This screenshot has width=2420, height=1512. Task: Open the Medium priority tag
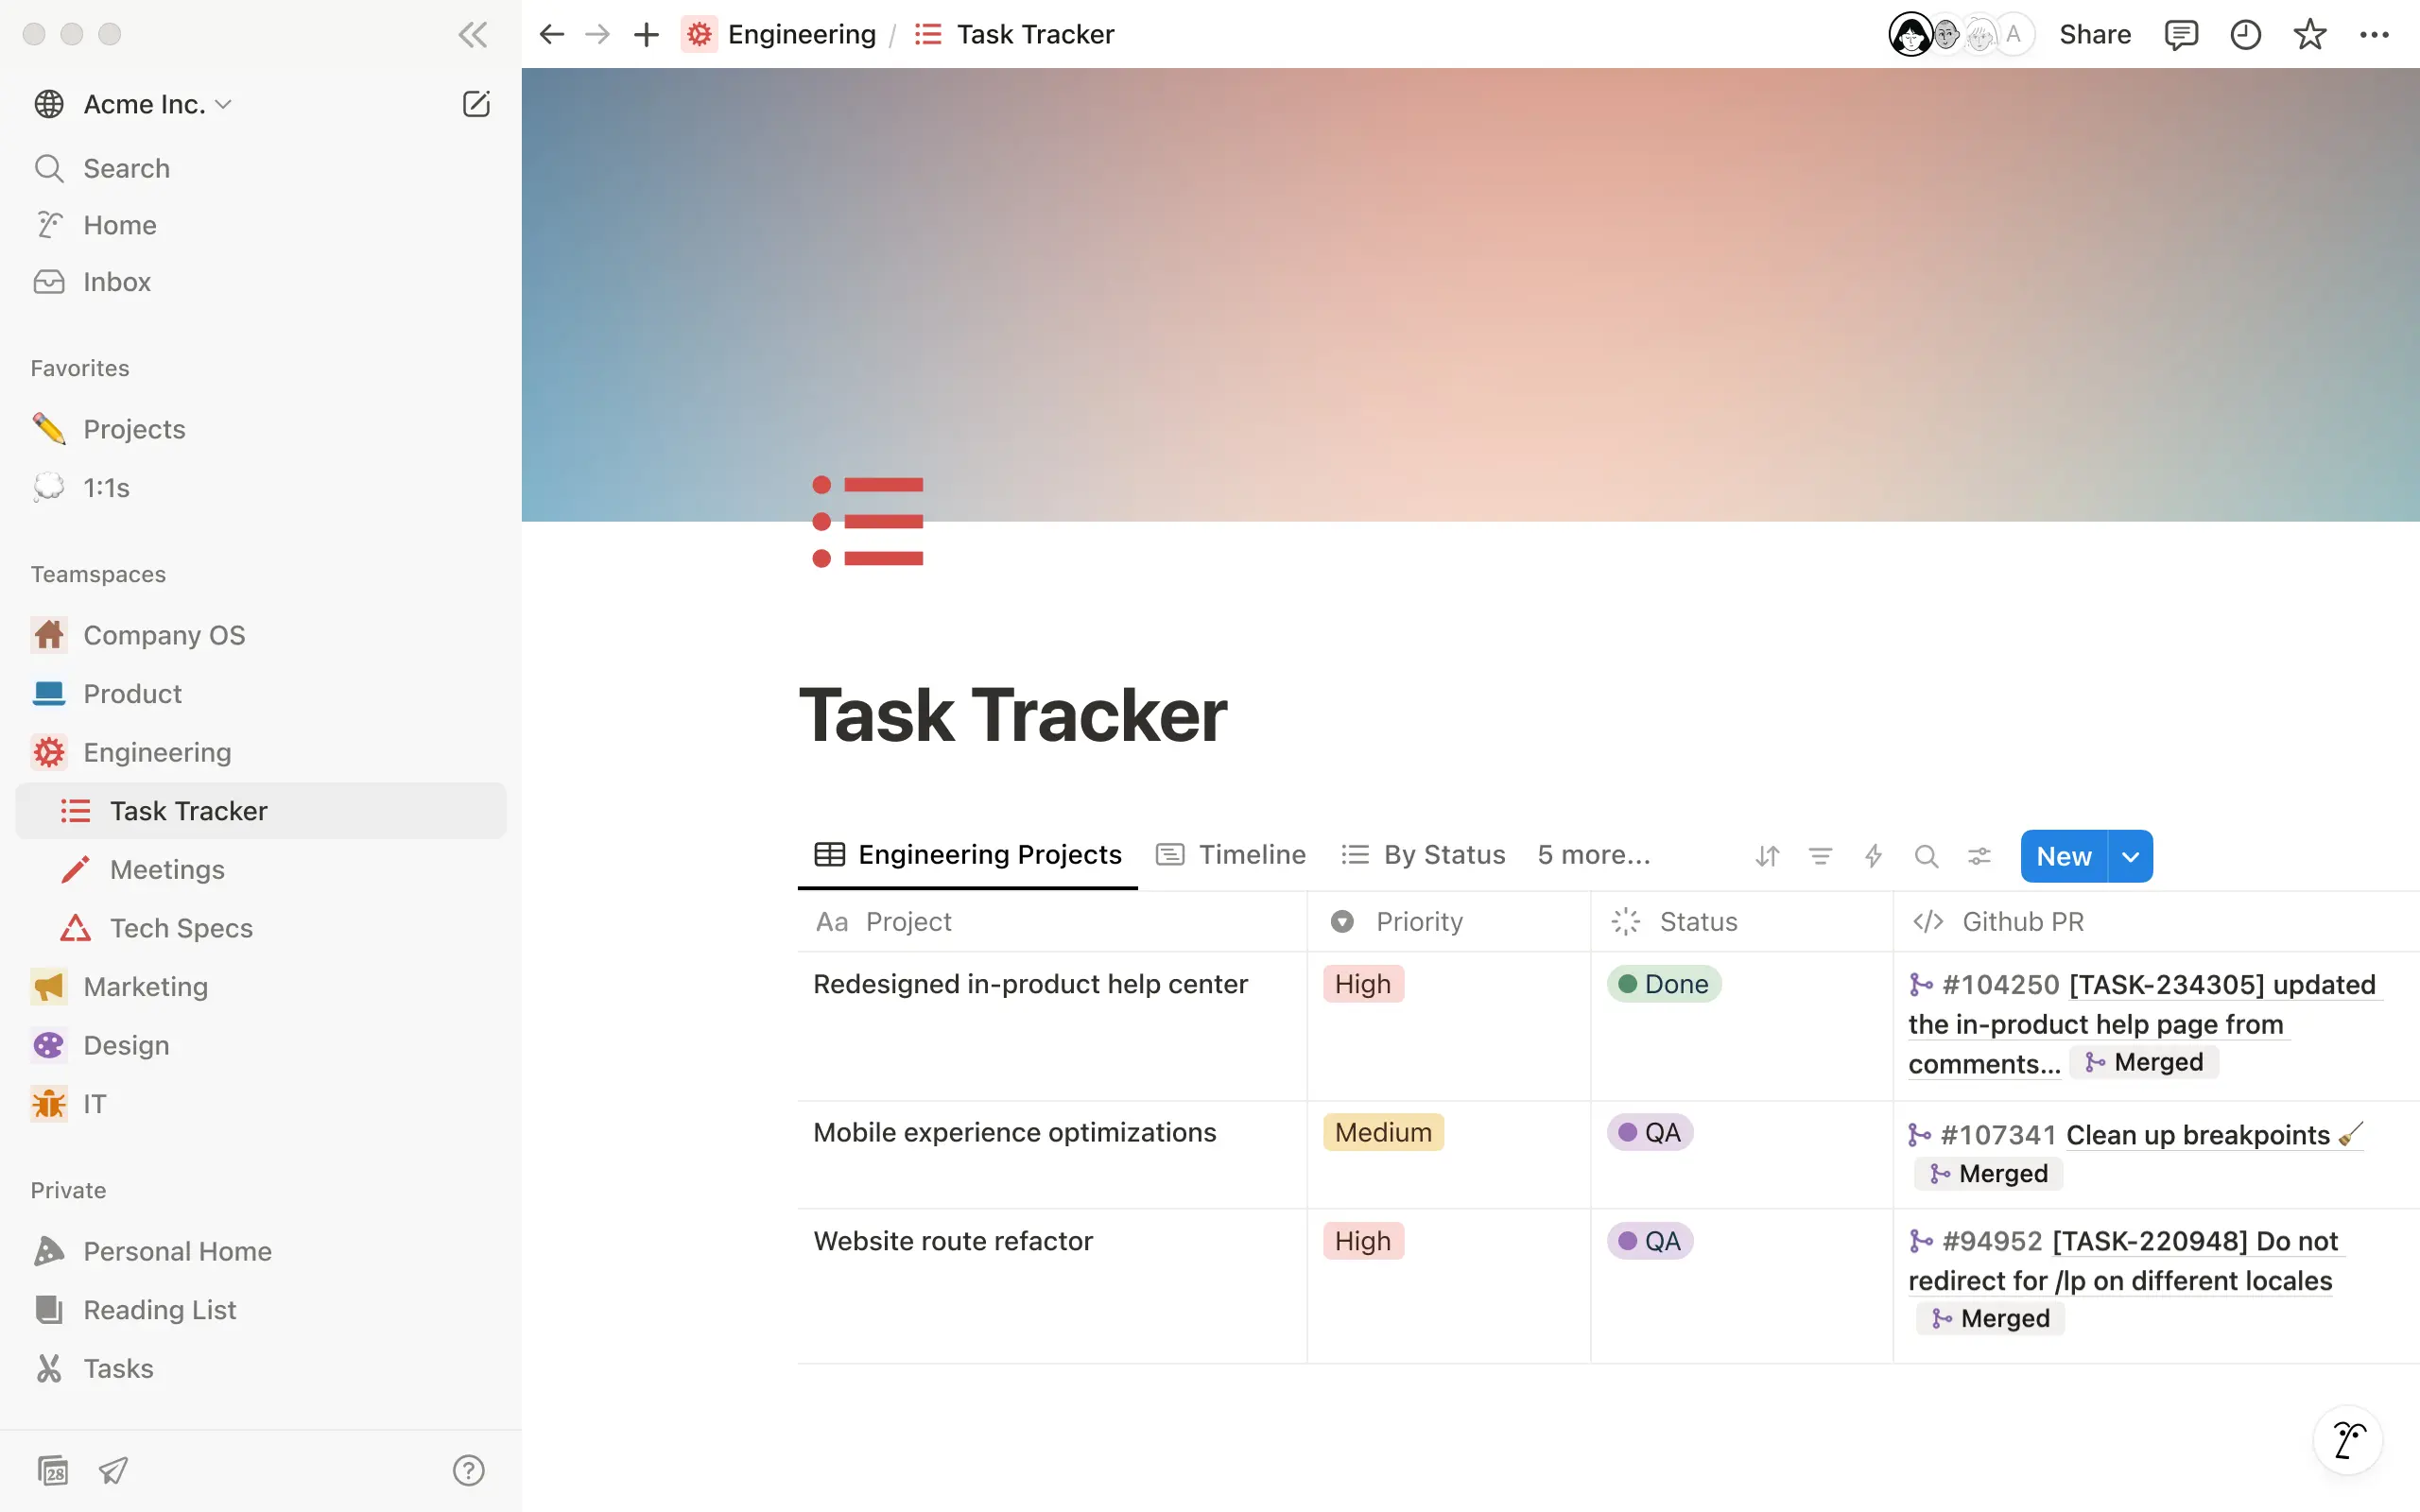tap(1383, 1132)
